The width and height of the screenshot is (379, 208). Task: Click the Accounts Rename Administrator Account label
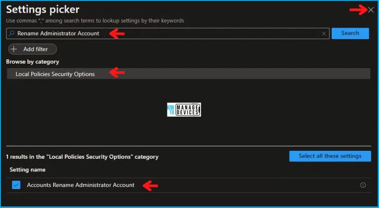(80, 185)
